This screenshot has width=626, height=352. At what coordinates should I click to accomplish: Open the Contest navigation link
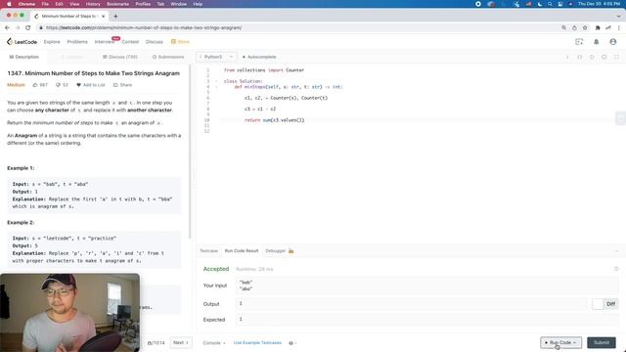point(130,42)
